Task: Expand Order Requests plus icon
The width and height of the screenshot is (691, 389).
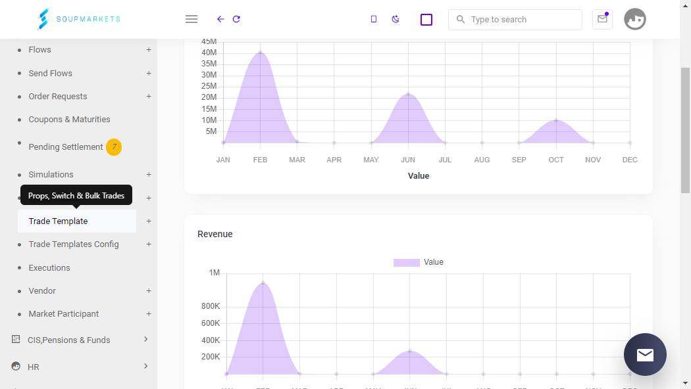Action: (x=149, y=97)
